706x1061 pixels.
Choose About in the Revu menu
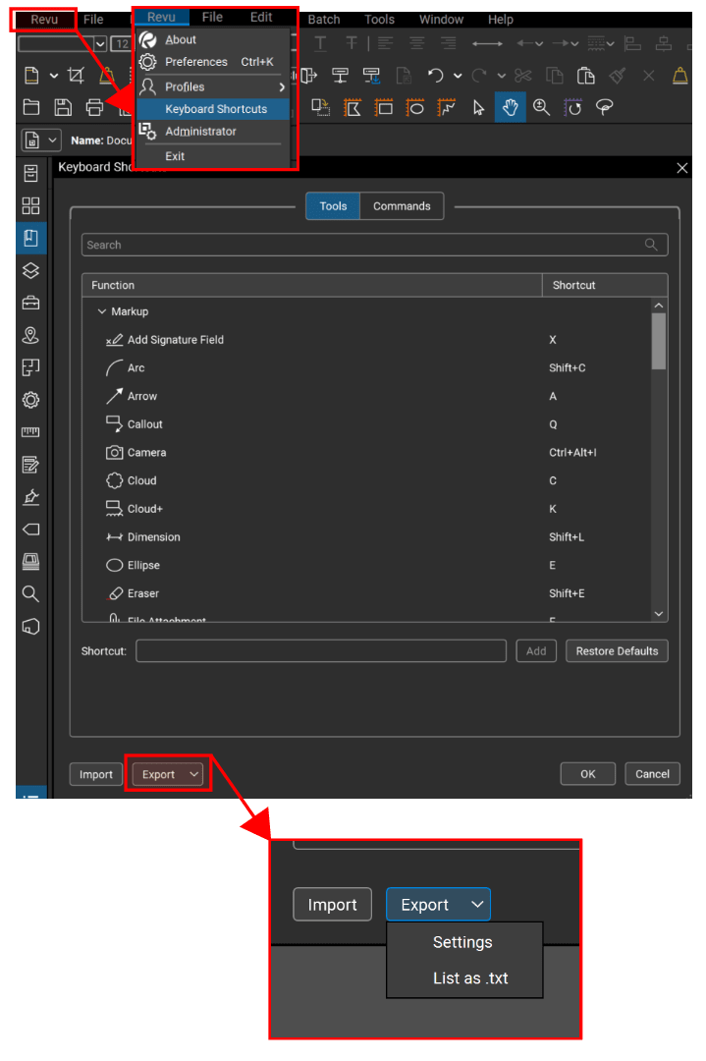pyautogui.click(x=213, y=40)
